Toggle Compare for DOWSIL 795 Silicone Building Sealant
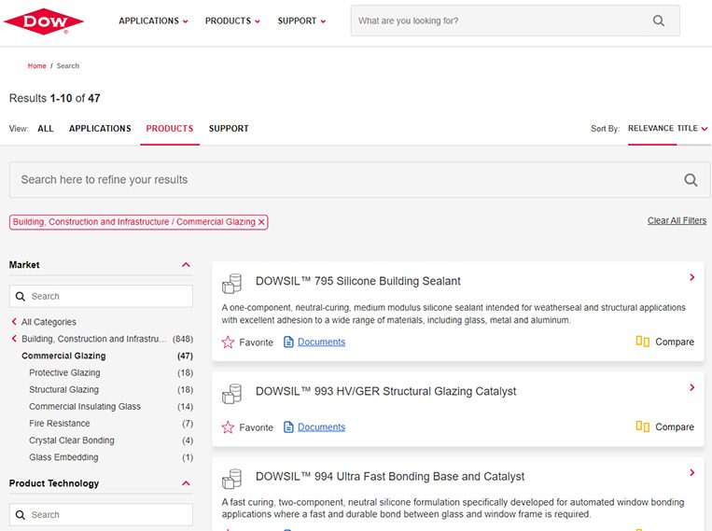Viewport: 712px width, 531px height. click(x=643, y=342)
